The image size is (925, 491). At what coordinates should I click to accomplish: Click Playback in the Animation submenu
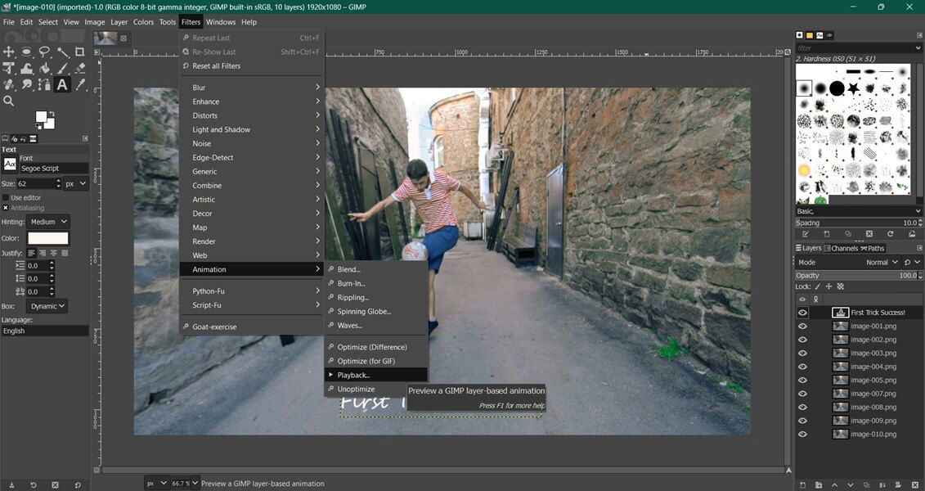click(x=355, y=375)
